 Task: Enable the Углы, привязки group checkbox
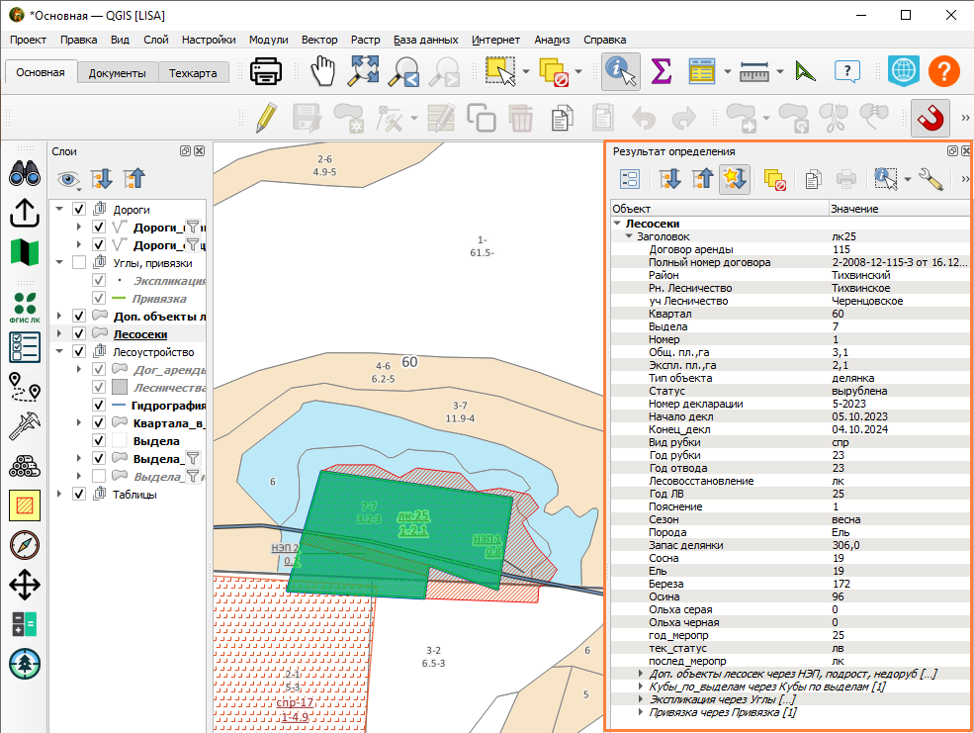79,263
